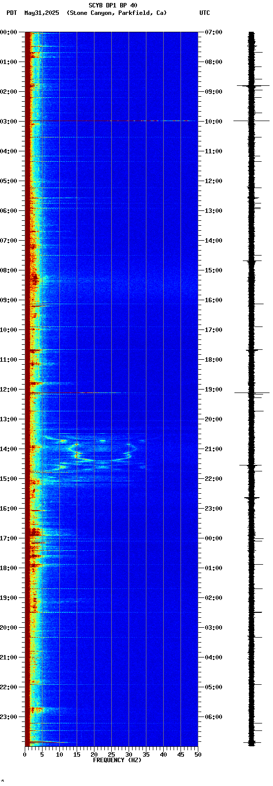Click the UTC time label 06:00
The width and height of the screenshot is (273, 786).
(x=214, y=717)
